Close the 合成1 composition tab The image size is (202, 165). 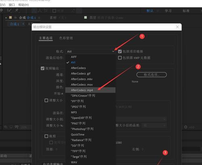pos(6,18)
